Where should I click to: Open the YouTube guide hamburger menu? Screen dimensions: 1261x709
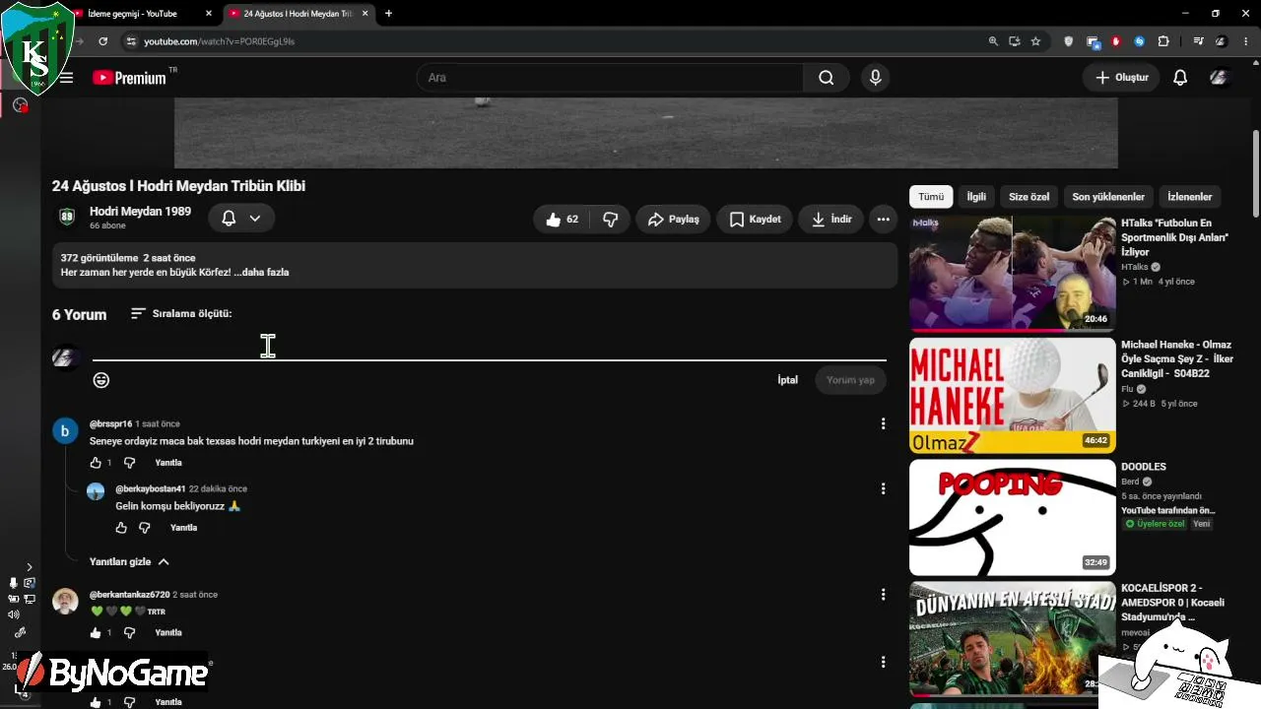click(x=66, y=78)
